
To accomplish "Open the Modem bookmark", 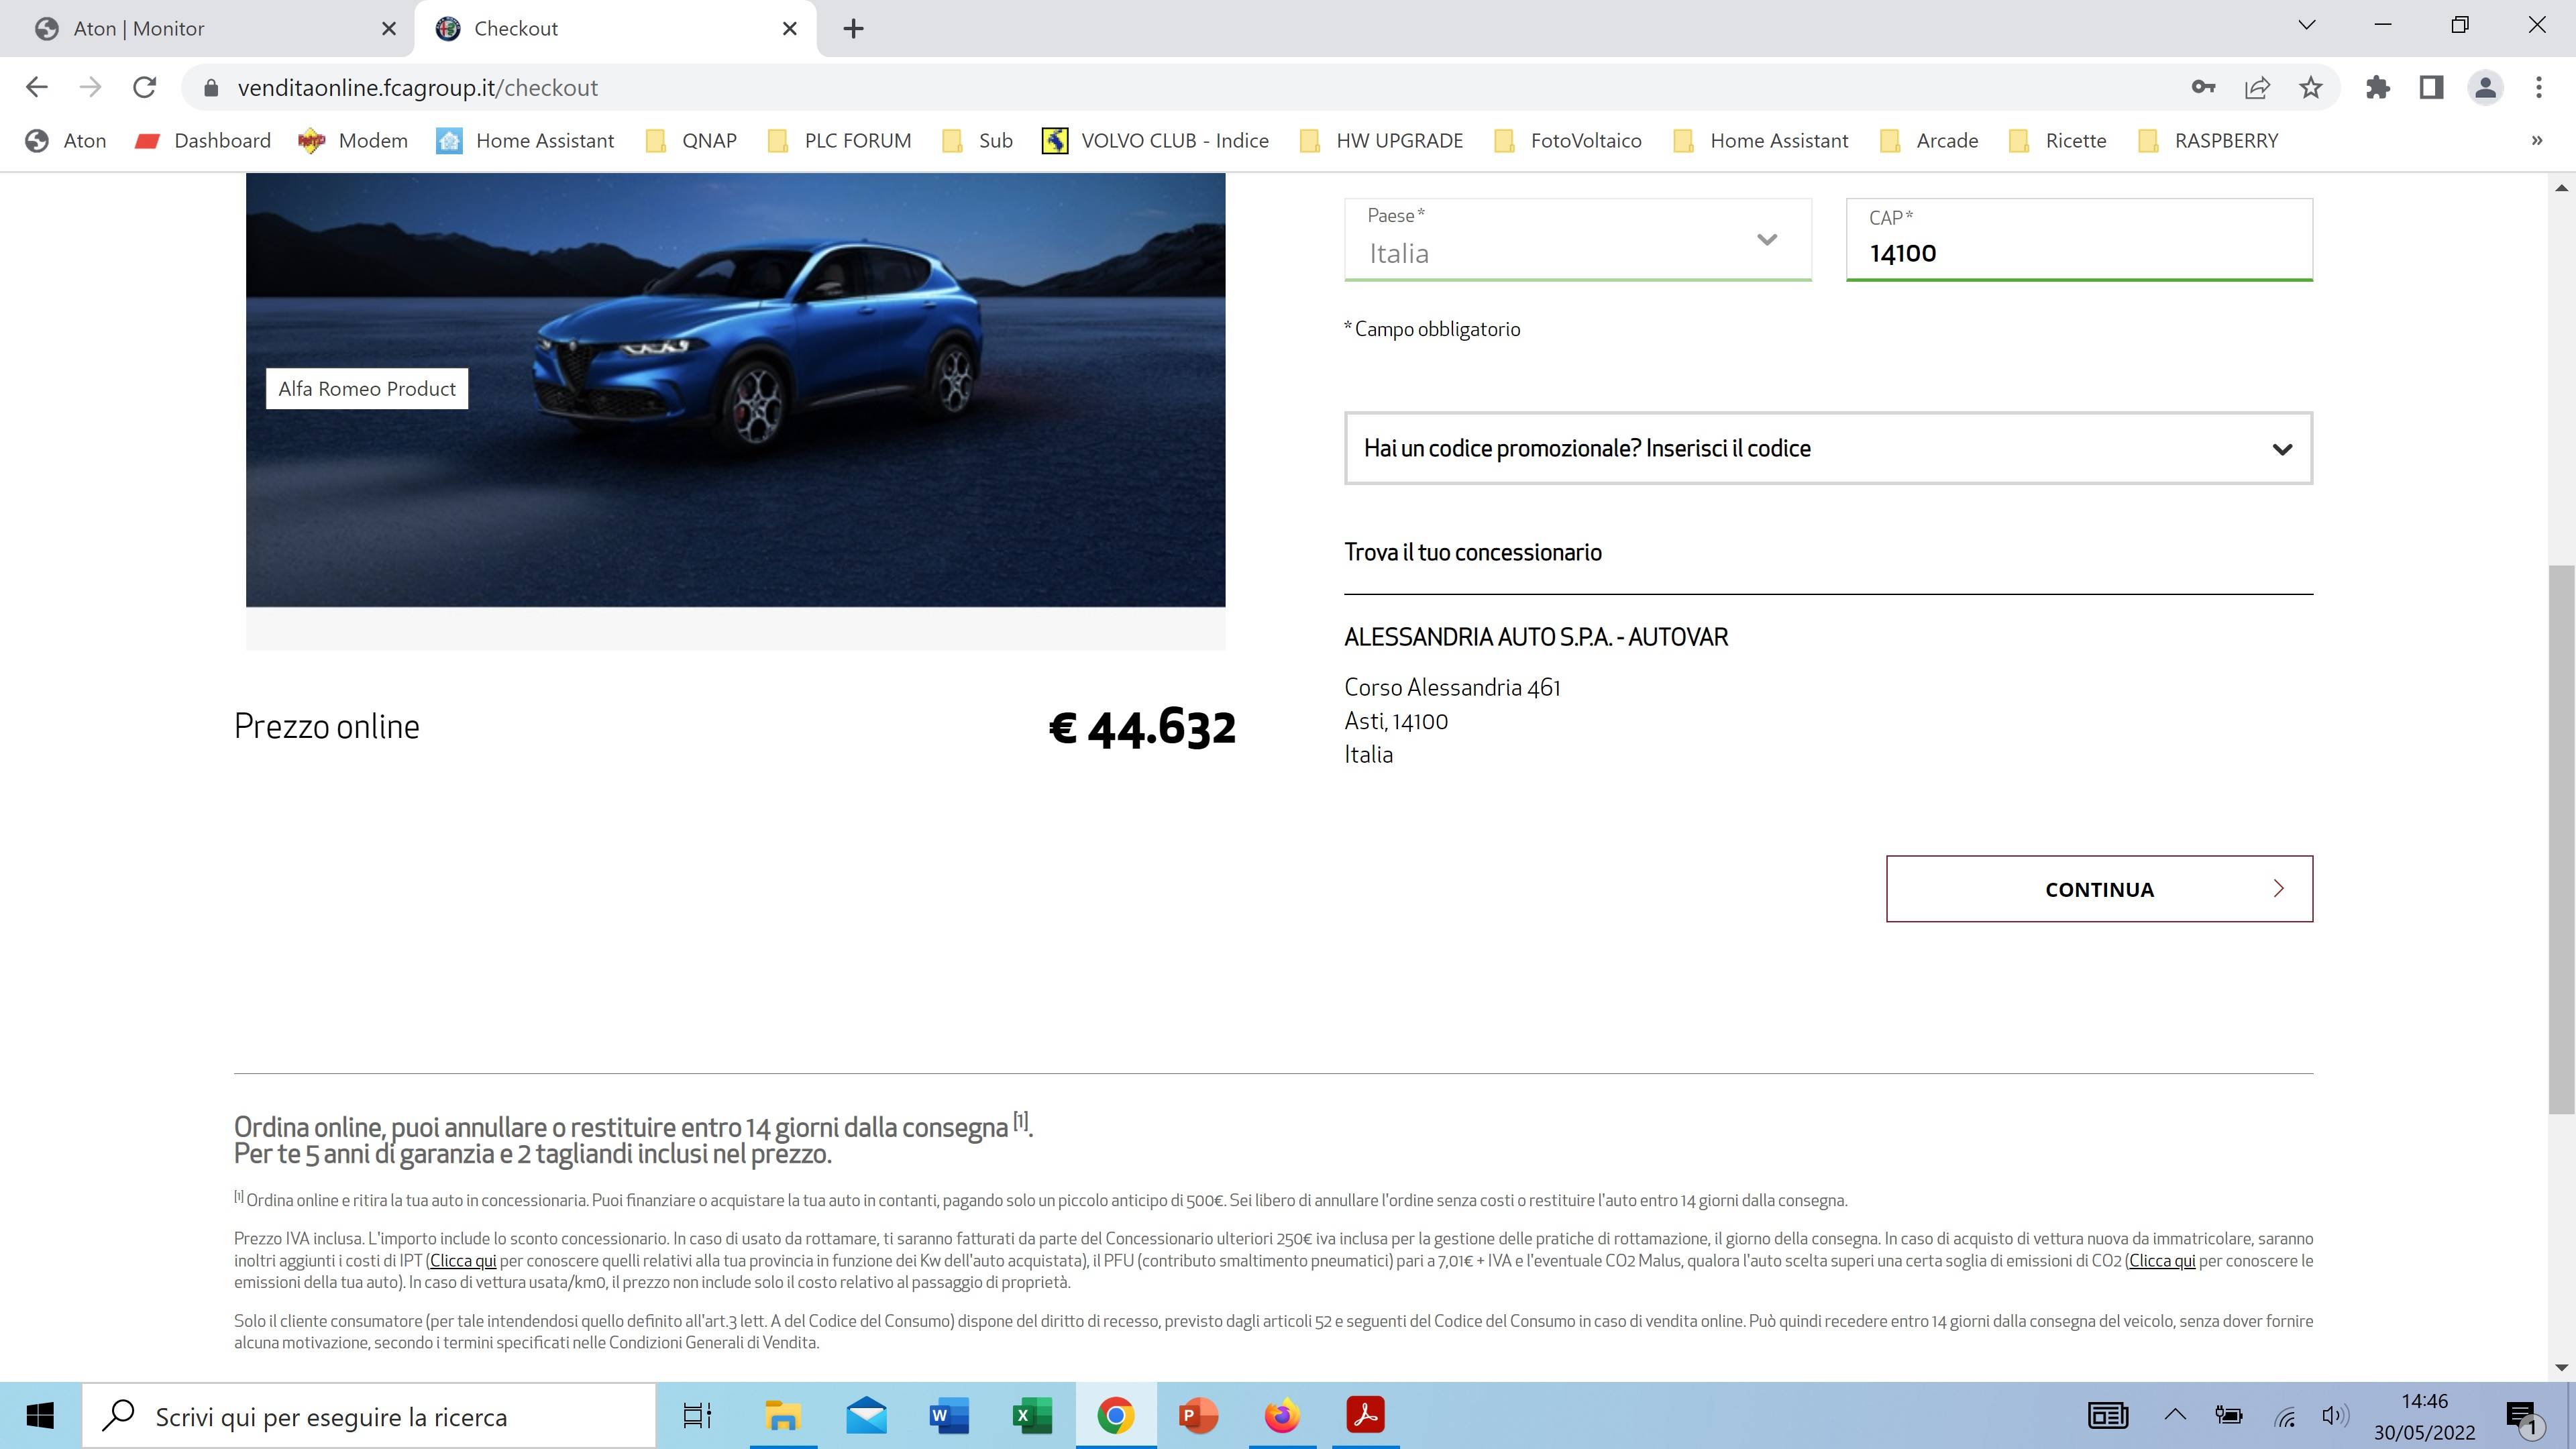I will (353, 141).
